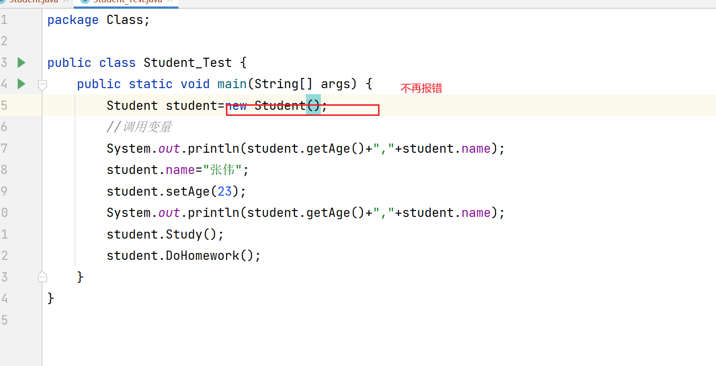Click the number 23 inside setAge

pos(225,191)
